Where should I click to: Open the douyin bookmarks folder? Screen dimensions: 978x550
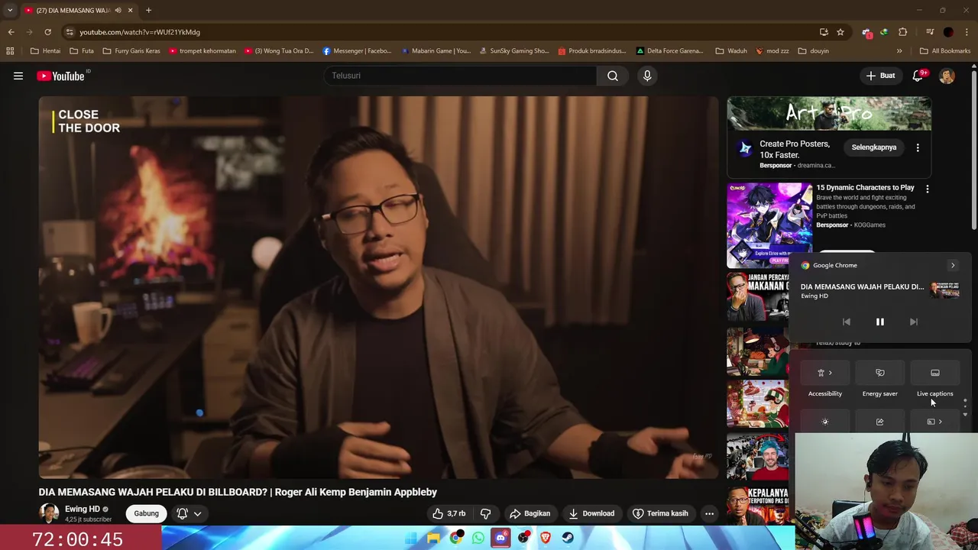(813, 50)
